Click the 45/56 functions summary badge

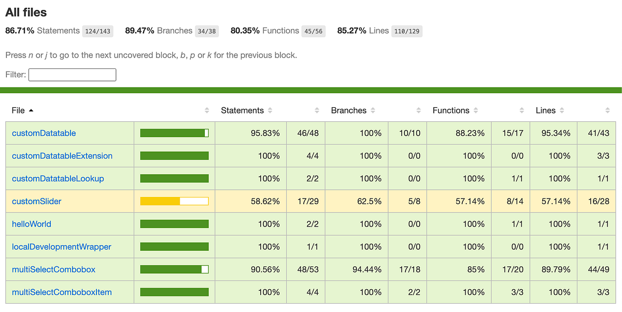click(314, 31)
